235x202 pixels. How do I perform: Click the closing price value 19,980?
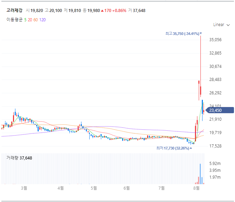coord(94,11)
